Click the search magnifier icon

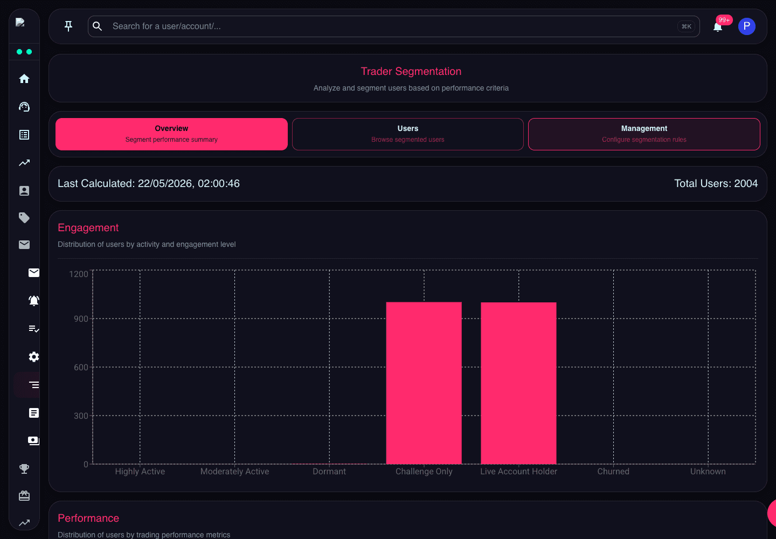(x=98, y=26)
